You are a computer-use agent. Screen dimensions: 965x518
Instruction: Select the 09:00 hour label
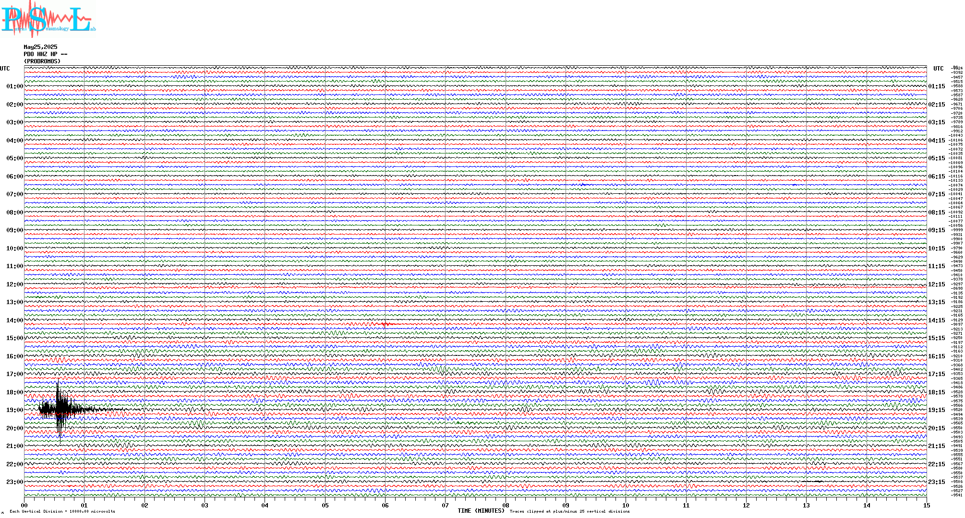click(x=14, y=230)
